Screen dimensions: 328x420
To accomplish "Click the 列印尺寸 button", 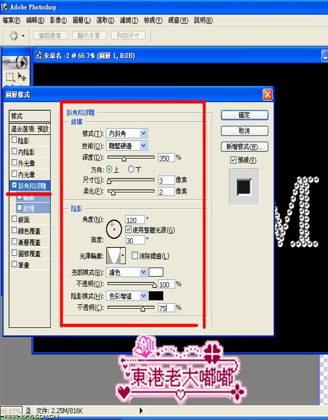I will click(x=128, y=36).
